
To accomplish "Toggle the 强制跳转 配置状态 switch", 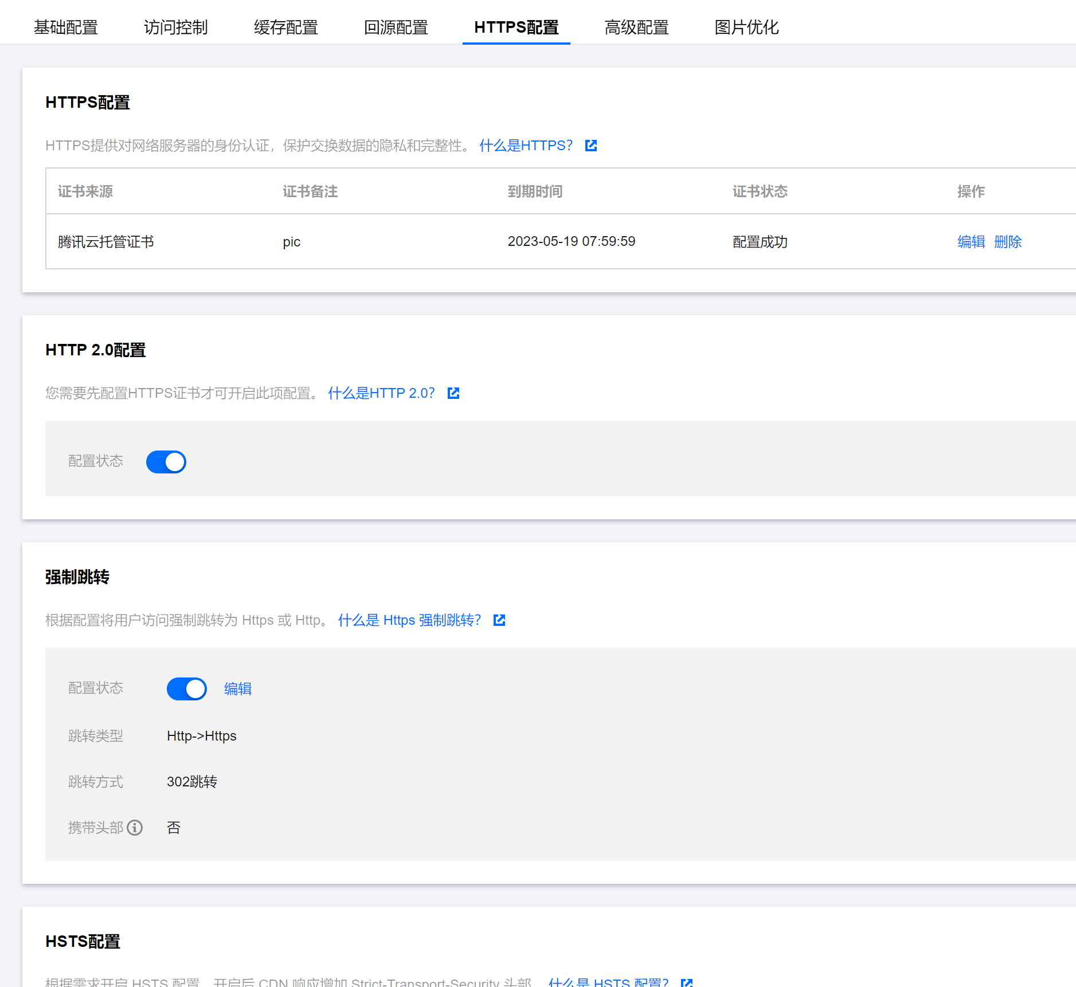I will coord(187,689).
